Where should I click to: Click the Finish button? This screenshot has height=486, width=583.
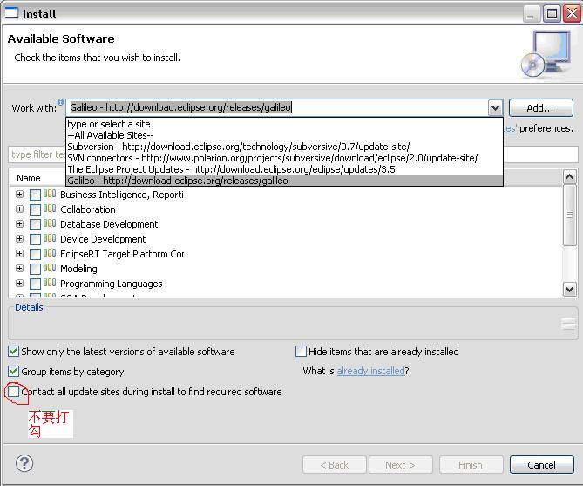click(471, 465)
